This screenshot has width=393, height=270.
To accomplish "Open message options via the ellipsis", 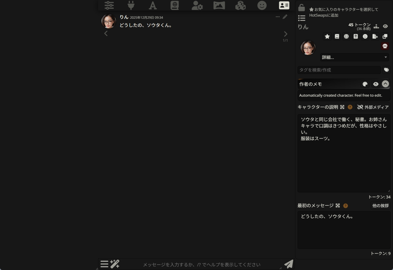I will (x=277, y=17).
